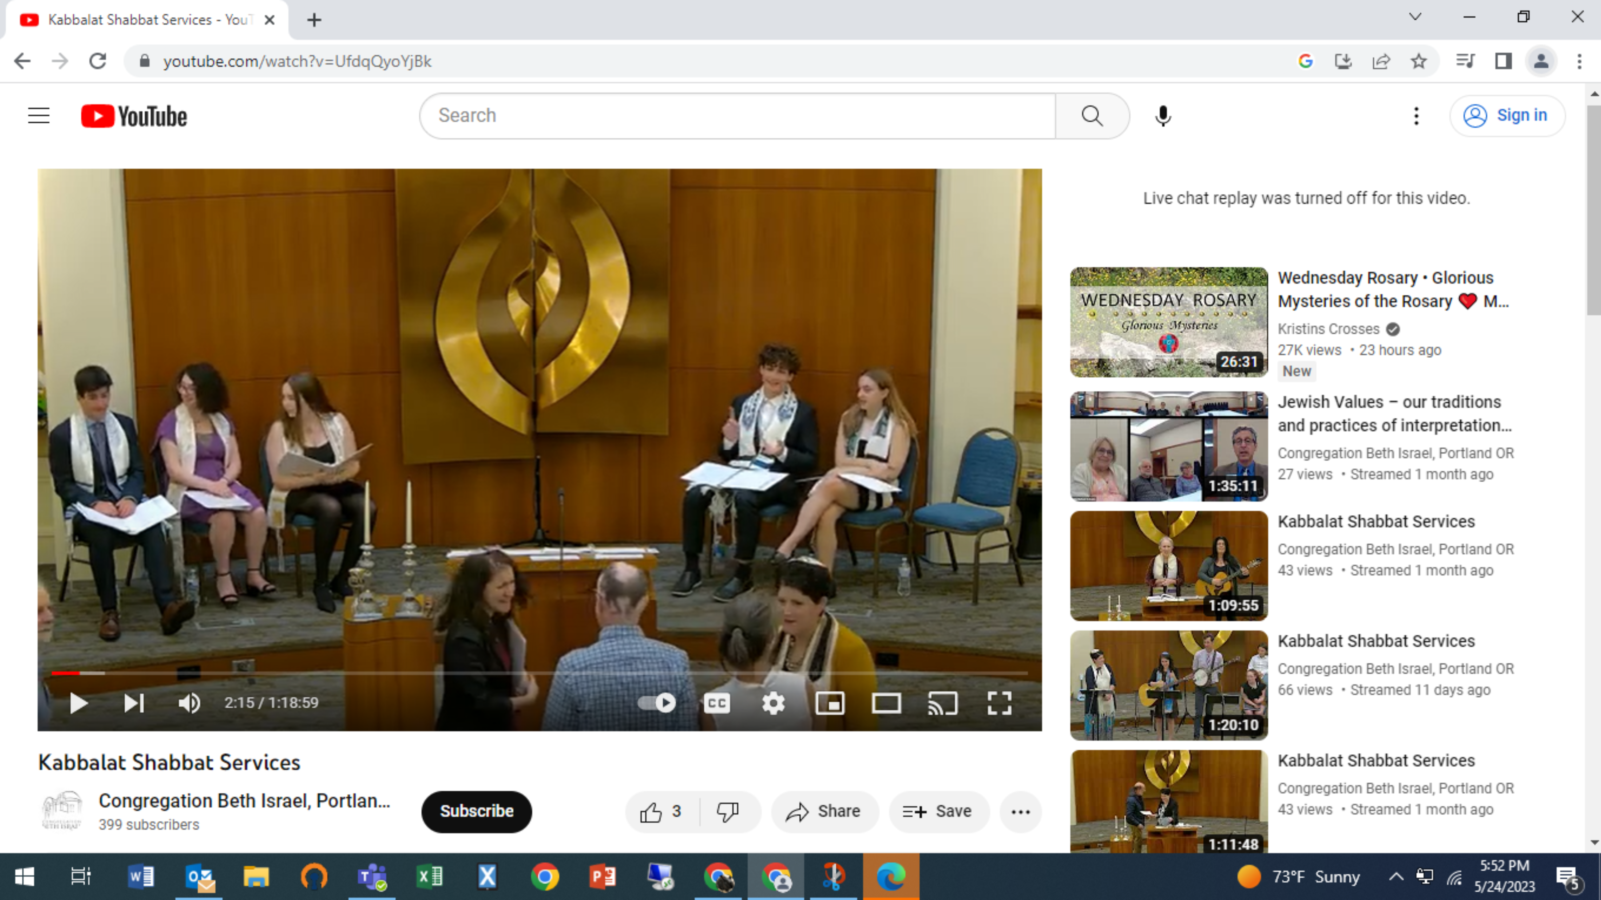Go to YouTube home via logo
Viewport: 1601px width, 900px height.
click(134, 116)
